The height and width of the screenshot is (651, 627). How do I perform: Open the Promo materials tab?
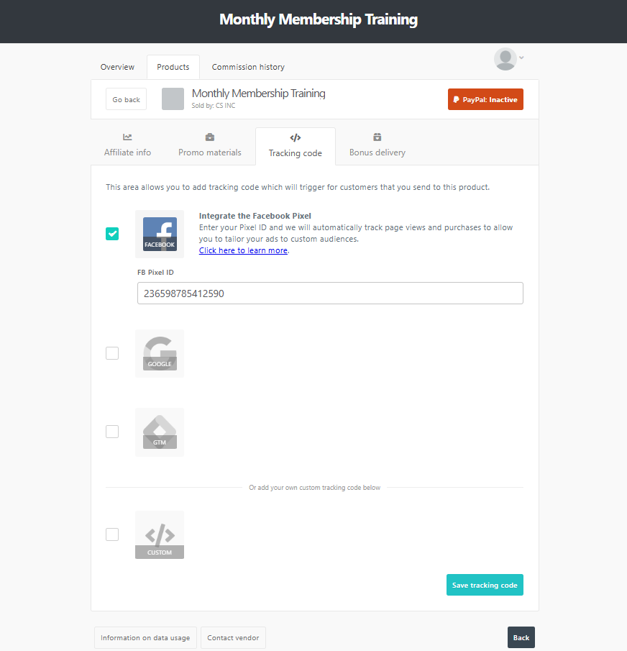[210, 146]
